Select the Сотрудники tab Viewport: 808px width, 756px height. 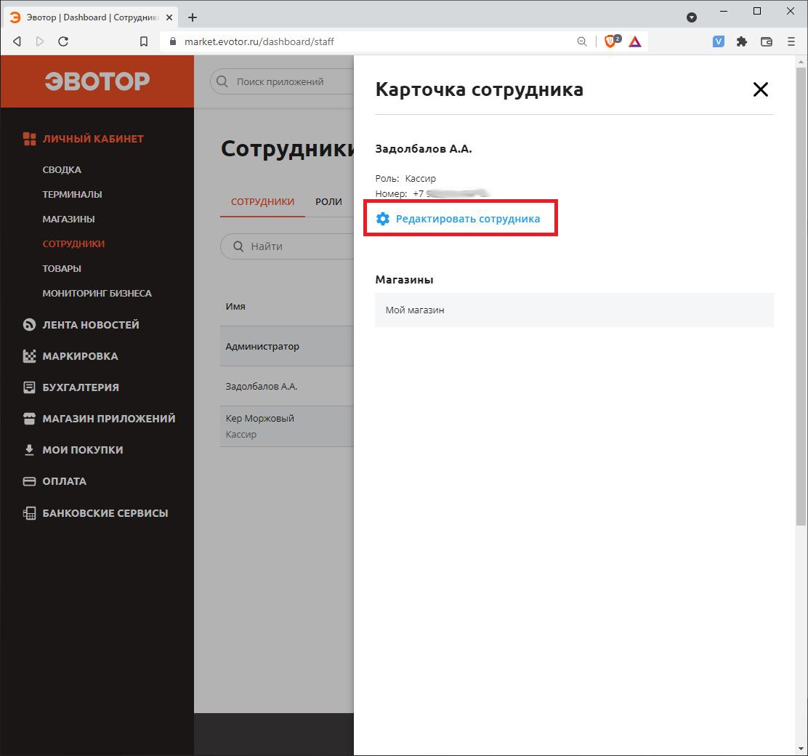(262, 201)
